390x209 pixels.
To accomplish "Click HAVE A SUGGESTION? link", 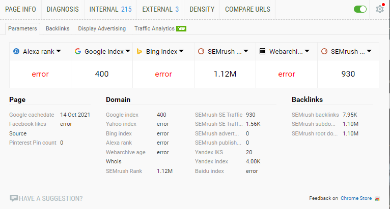I will [x=51, y=198].
